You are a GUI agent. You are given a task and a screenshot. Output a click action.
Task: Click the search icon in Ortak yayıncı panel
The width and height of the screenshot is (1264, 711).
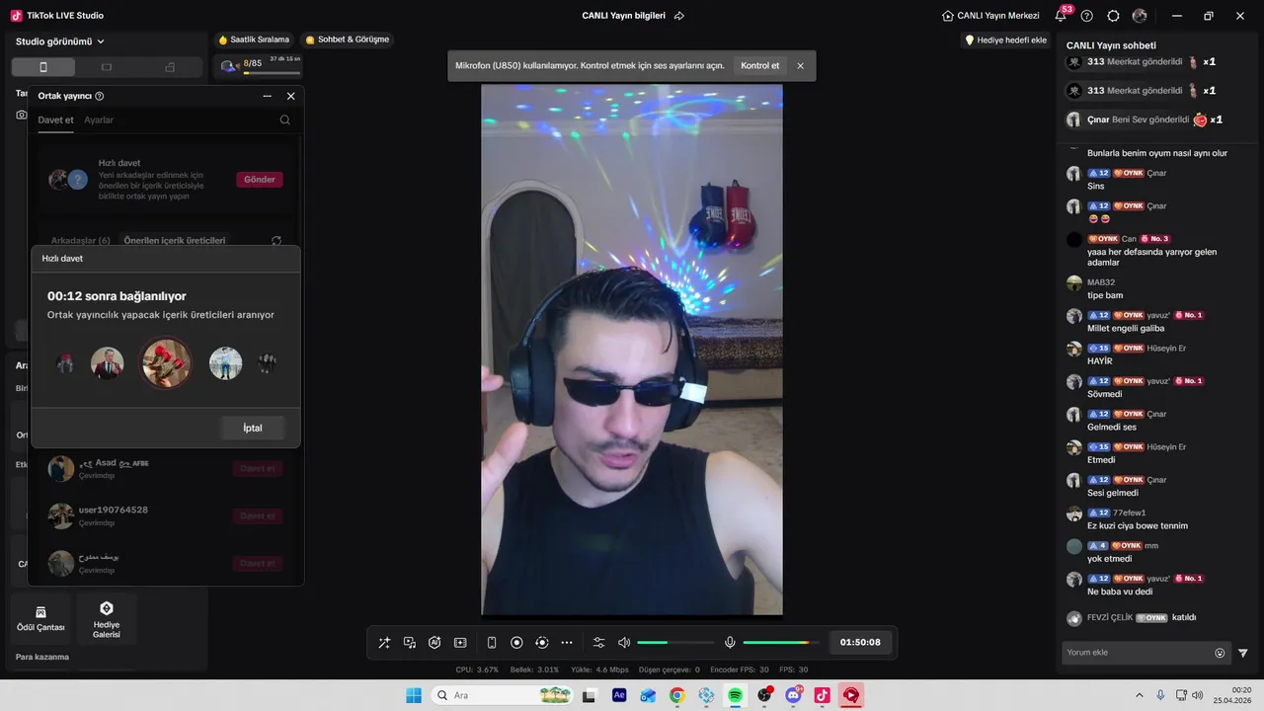285,119
